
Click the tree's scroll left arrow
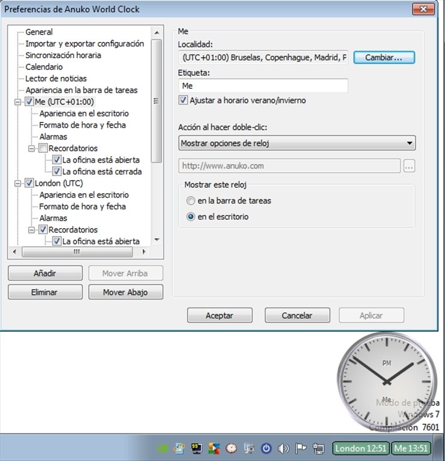(14, 252)
